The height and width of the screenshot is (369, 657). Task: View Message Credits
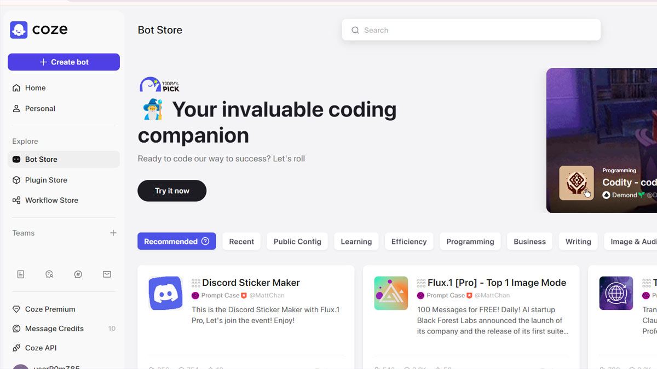[64, 329]
